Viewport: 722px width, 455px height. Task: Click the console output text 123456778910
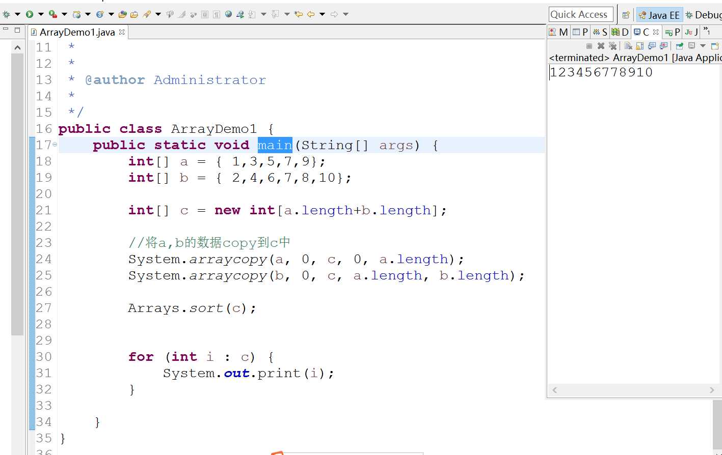(601, 72)
